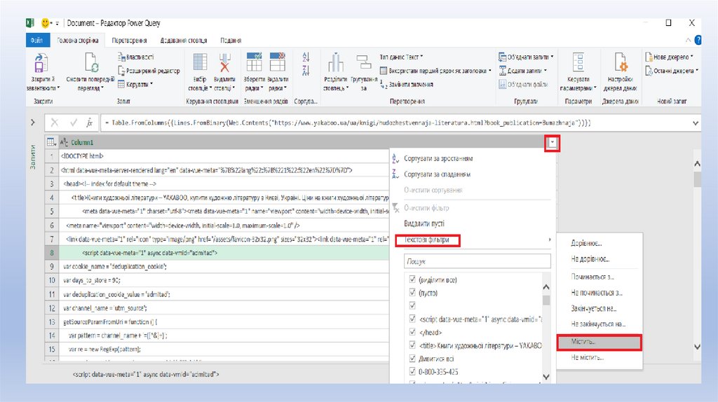Switch to the Перетворення ribbon tab
Image resolution: width=718 pixels, height=402 pixels.
[128, 41]
